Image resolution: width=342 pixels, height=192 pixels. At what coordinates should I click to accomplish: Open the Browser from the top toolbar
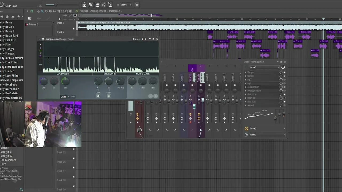pos(110,5)
